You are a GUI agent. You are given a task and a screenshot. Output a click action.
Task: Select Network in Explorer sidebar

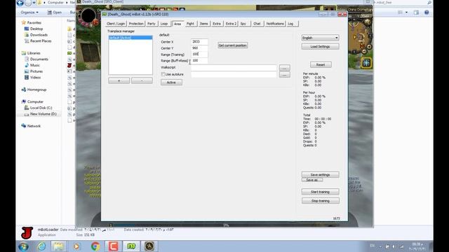click(34, 126)
